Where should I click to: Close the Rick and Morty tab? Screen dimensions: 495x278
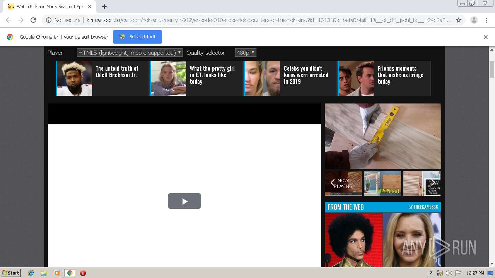[90, 7]
